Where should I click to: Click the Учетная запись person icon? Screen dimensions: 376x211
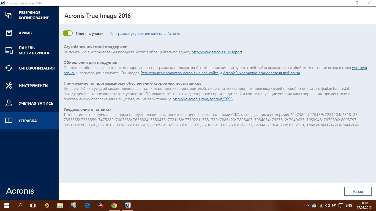click(x=9, y=103)
